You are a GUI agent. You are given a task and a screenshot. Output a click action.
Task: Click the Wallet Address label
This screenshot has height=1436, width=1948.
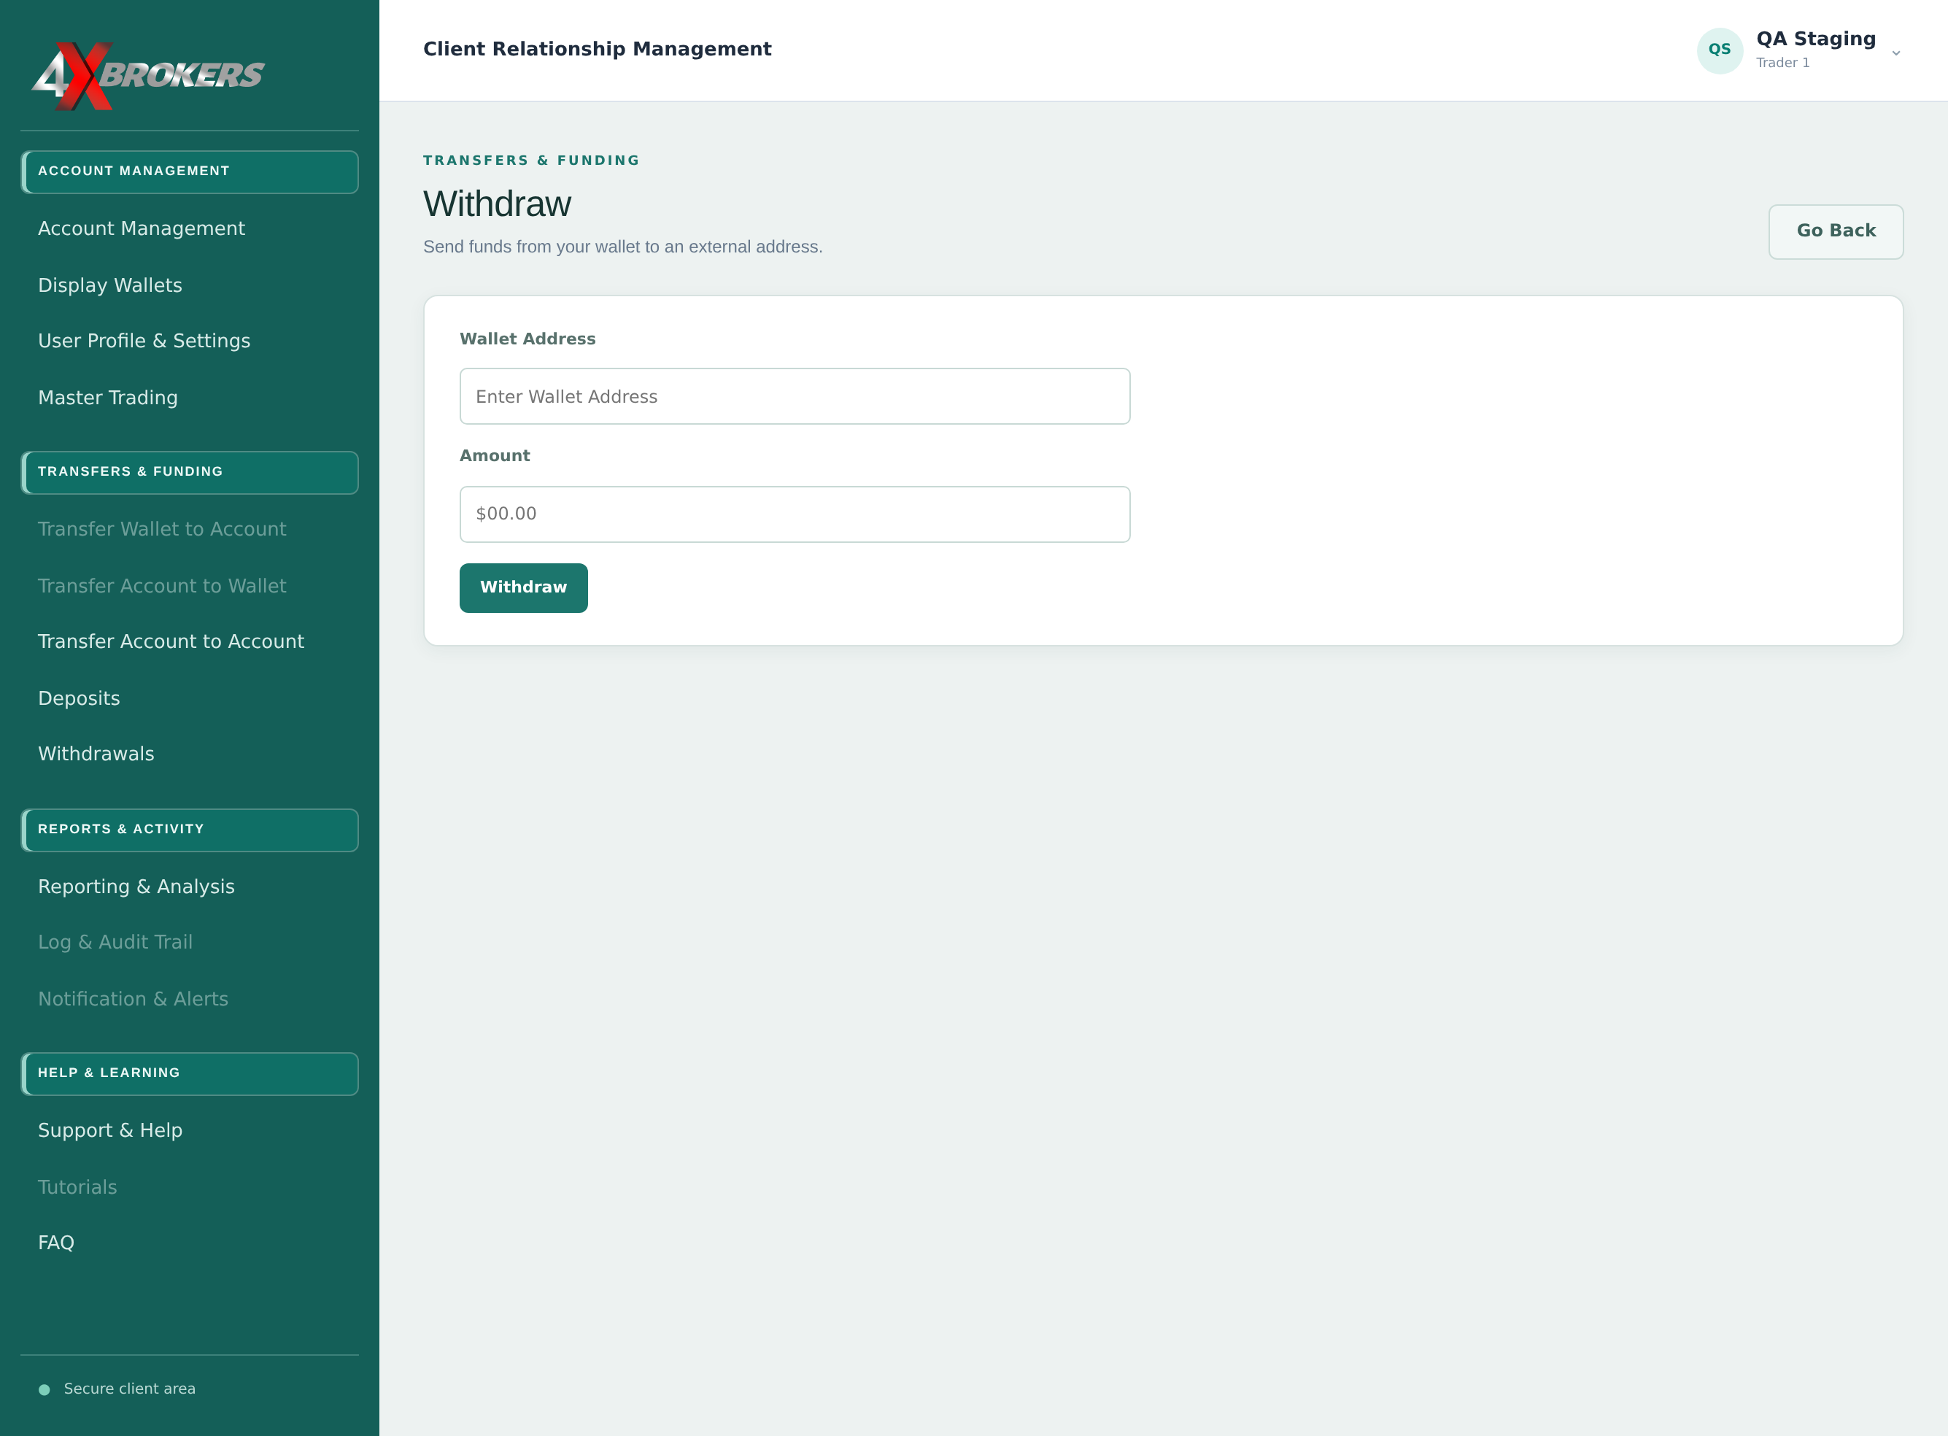527,339
